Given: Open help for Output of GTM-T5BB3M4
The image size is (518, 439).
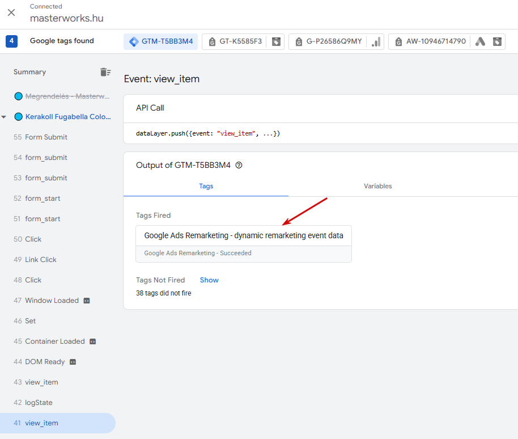Looking at the screenshot, I should 239,165.
